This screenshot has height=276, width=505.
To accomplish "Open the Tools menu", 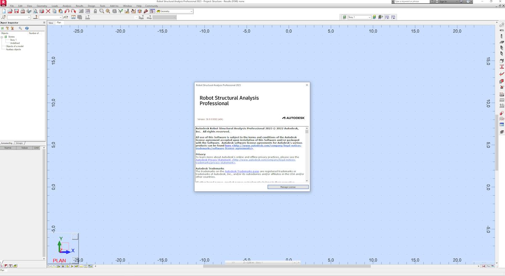I will pos(103,6).
